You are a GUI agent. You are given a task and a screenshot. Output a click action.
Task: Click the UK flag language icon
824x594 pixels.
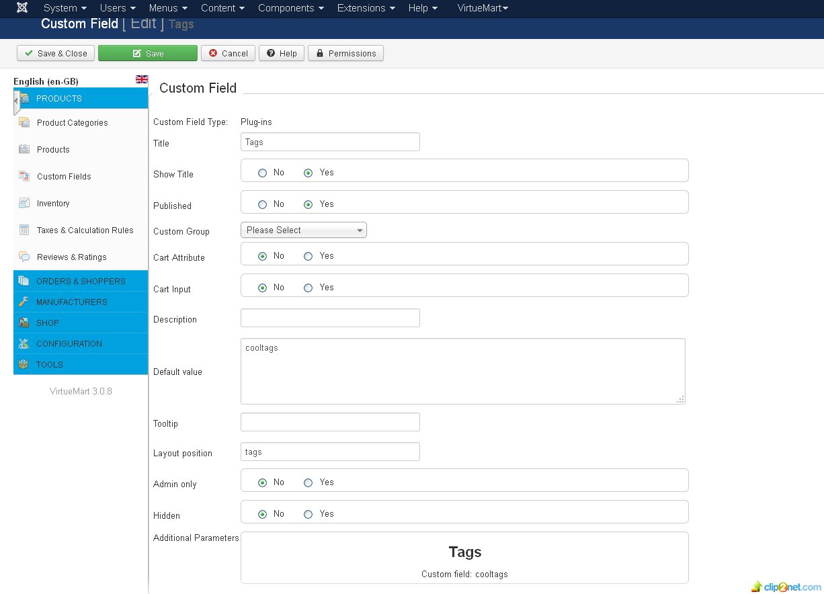(x=142, y=79)
